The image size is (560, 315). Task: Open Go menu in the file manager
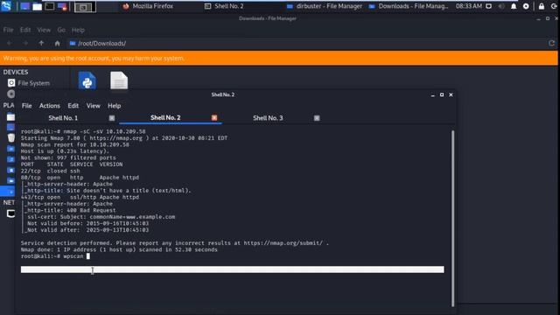pos(61,30)
